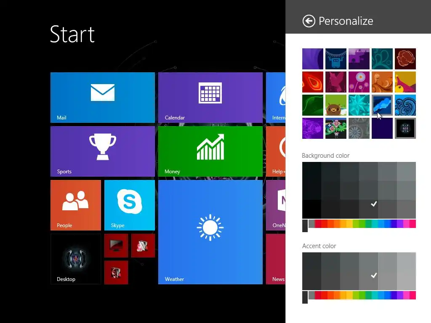Choose the purple swirl background design

pos(313,59)
